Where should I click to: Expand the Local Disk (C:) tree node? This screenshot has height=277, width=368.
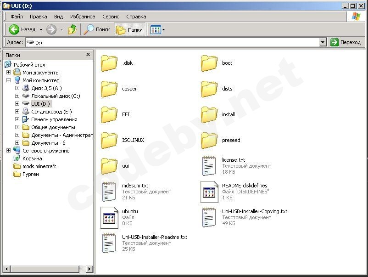tap(17, 96)
